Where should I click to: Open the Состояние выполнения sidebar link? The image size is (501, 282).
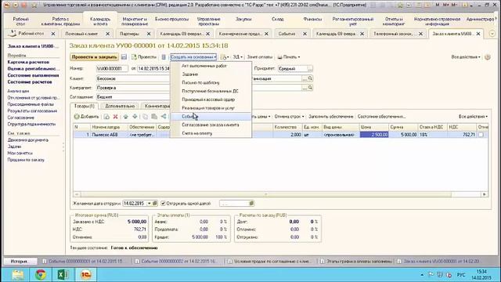point(33,75)
